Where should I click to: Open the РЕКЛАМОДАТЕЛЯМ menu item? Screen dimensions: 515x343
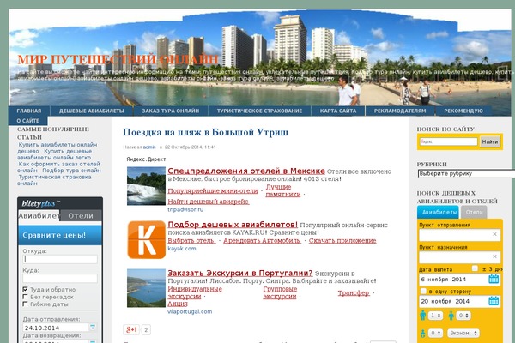pyautogui.click(x=400, y=111)
